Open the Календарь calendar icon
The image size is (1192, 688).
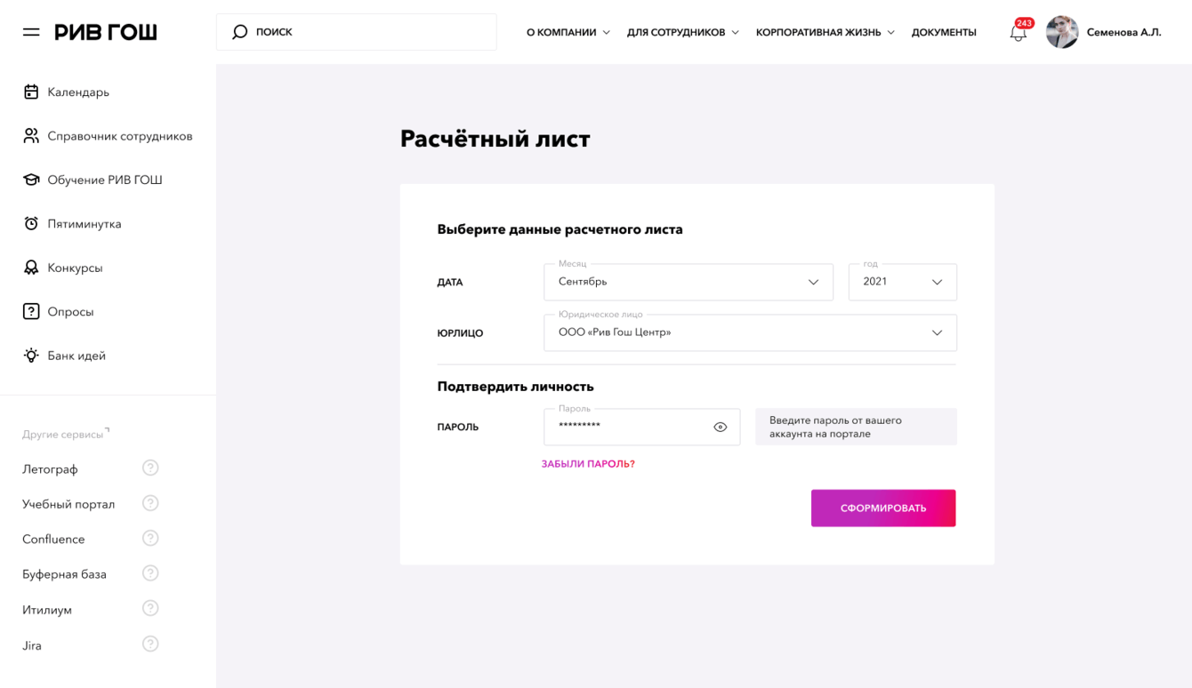click(31, 92)
